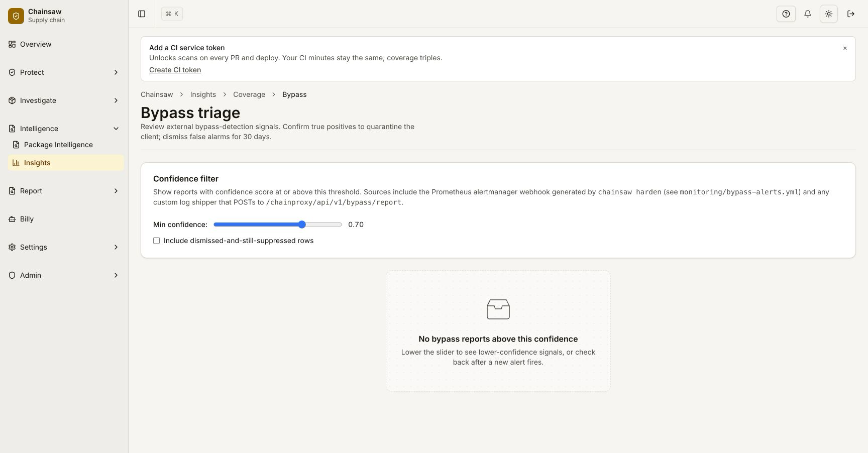Click the Package Intelligence file icon
The image size is (868, 453).
16,145
